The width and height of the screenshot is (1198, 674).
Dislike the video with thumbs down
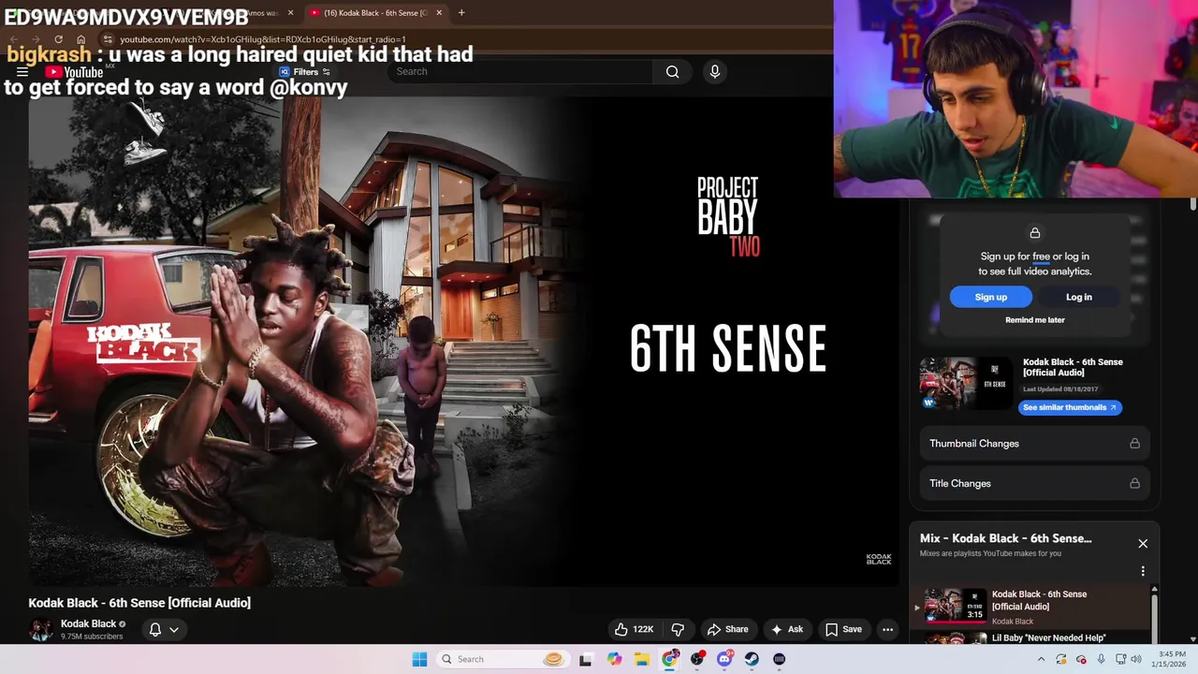679,629
